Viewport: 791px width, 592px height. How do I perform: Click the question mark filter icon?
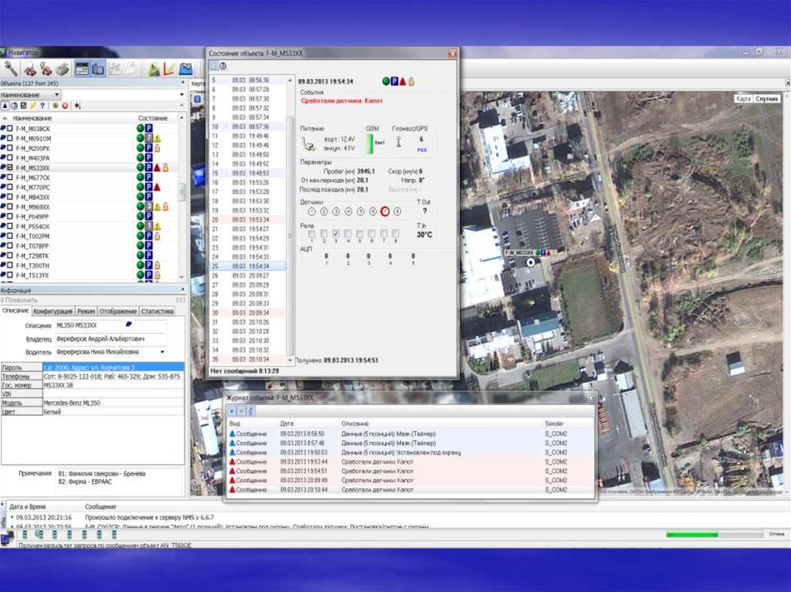42,105
